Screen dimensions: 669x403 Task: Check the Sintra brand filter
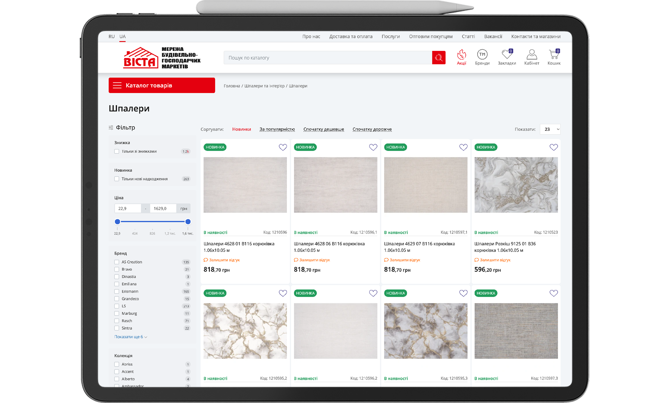tap(117, 328)
